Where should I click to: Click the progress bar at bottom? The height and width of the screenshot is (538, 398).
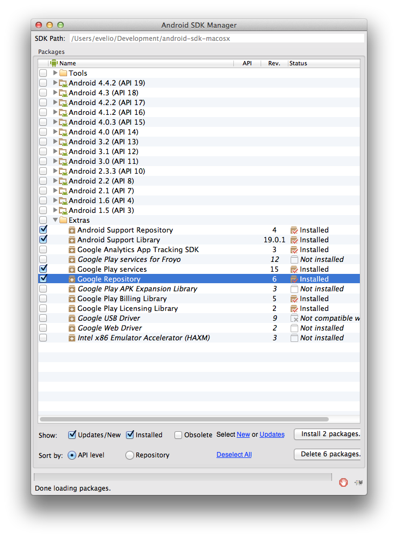point(183,477)
